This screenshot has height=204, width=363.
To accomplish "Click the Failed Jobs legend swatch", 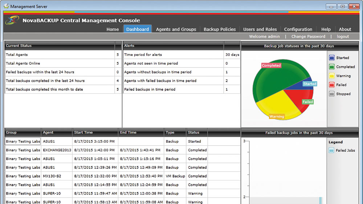I will 331,150.
